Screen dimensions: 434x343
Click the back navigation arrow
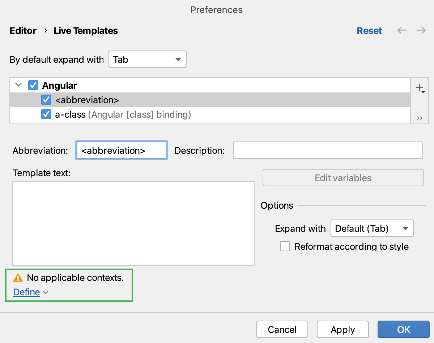402,31
